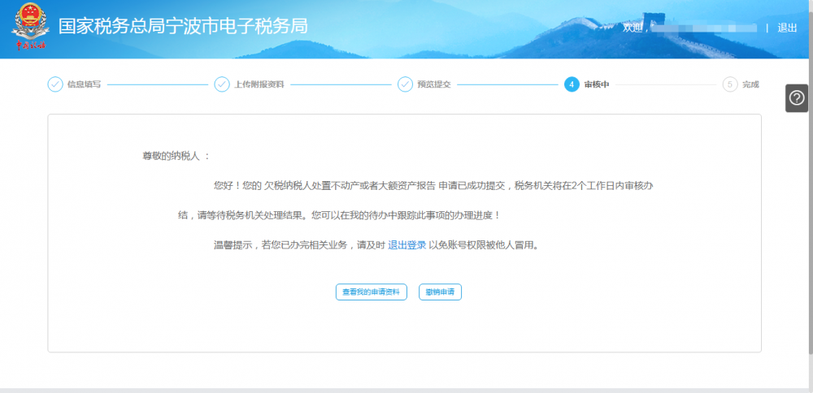Click the checkmark circle for 上传附报资料 step
This screenshot has width=813, height=393.
(222, 84)
